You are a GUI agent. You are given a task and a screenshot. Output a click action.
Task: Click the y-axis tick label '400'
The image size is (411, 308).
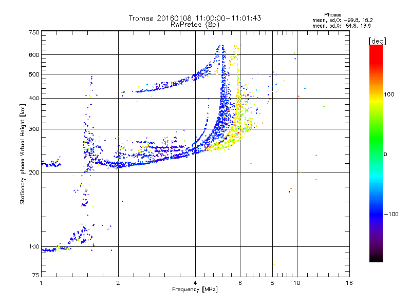34,99
